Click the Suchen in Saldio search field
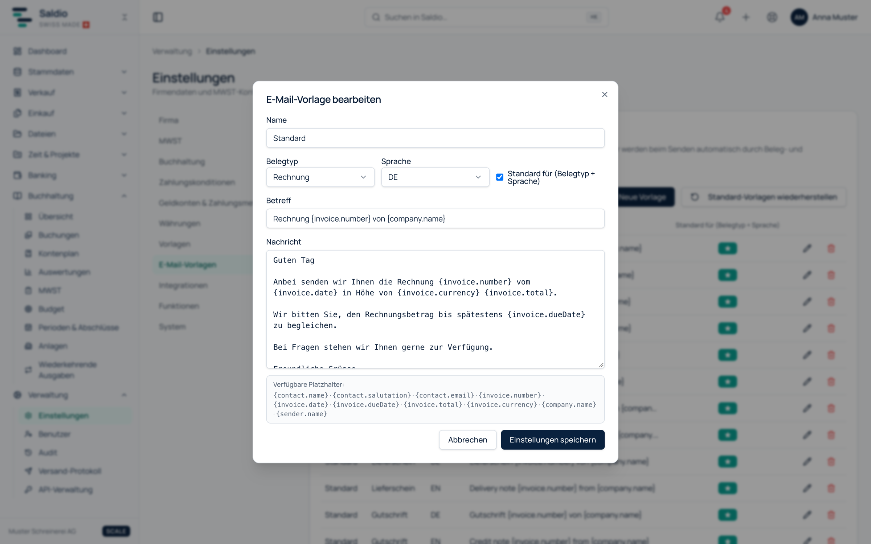This screenshot has width=871, height=544. click(x=486, y=17)
